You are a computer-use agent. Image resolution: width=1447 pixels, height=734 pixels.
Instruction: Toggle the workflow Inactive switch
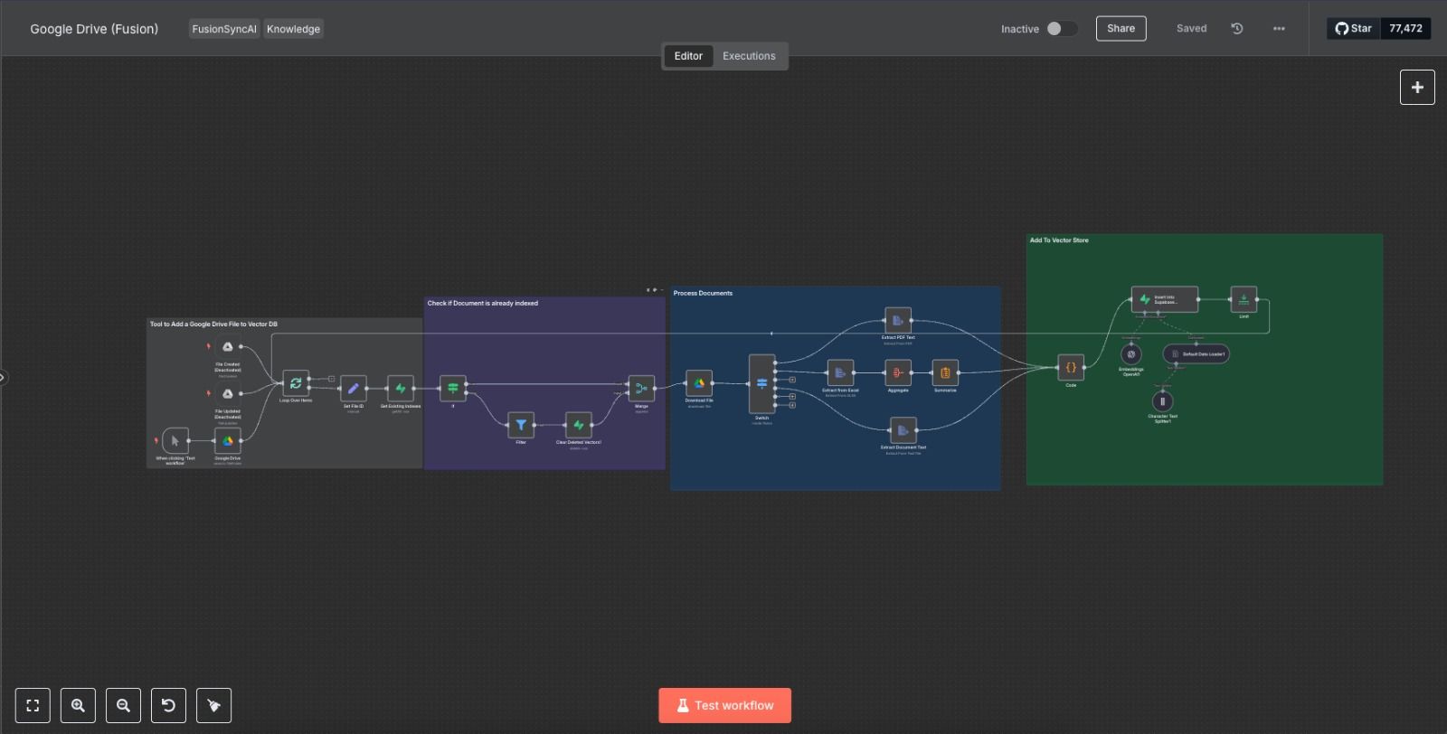point(1062,29)
